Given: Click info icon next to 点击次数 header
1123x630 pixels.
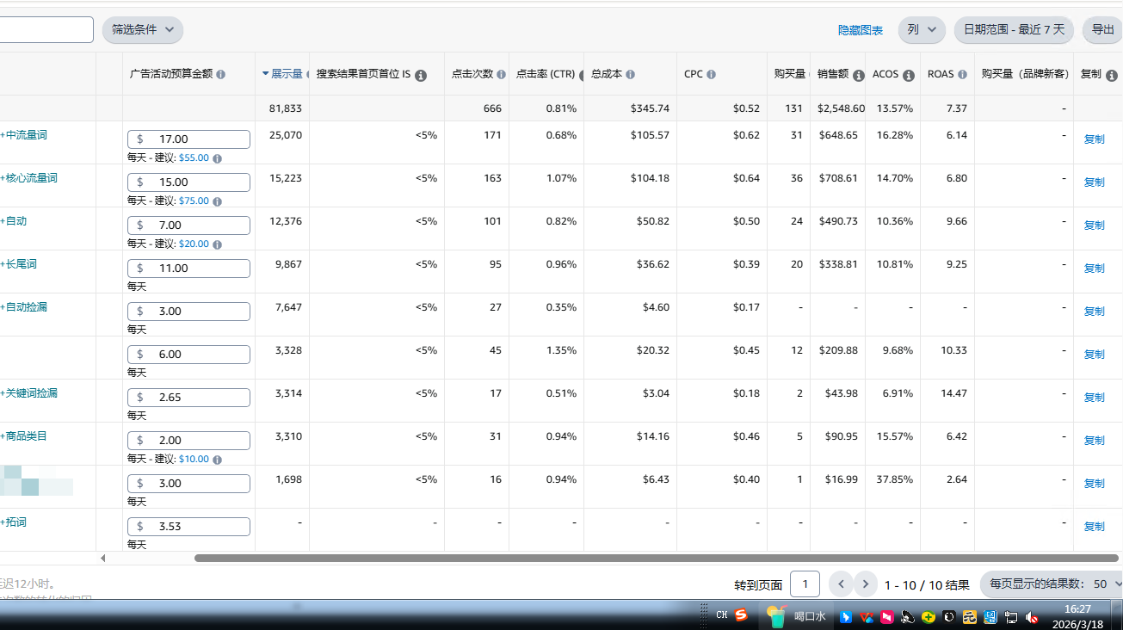Looking at the screenshot, I should tap(501, 75).
